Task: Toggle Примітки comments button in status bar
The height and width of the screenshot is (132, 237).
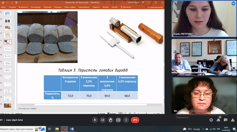Action: tap(112, 113)
